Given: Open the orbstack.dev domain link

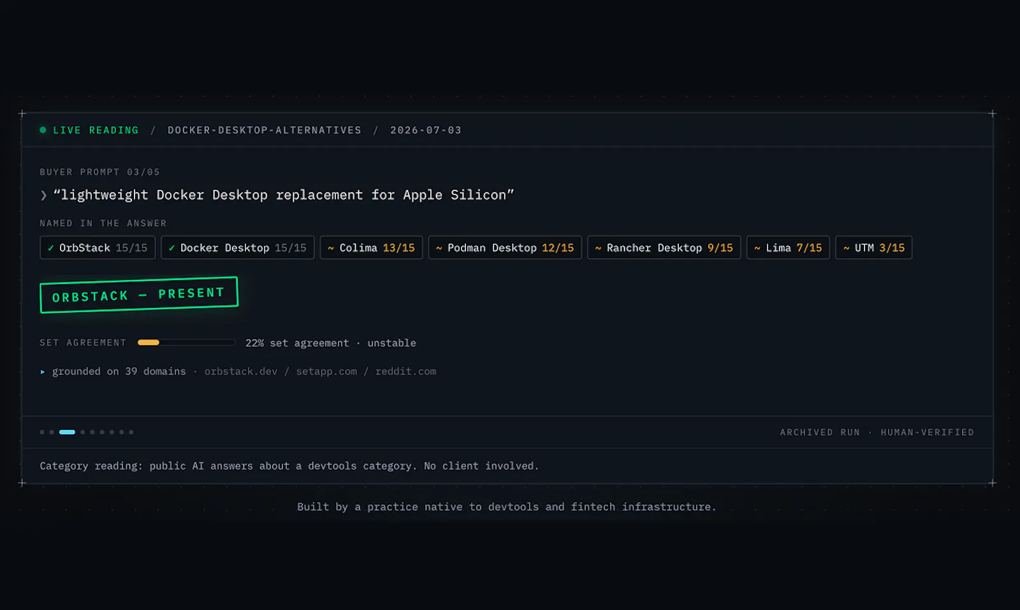Looking at the screenshot, I should 241,372.
